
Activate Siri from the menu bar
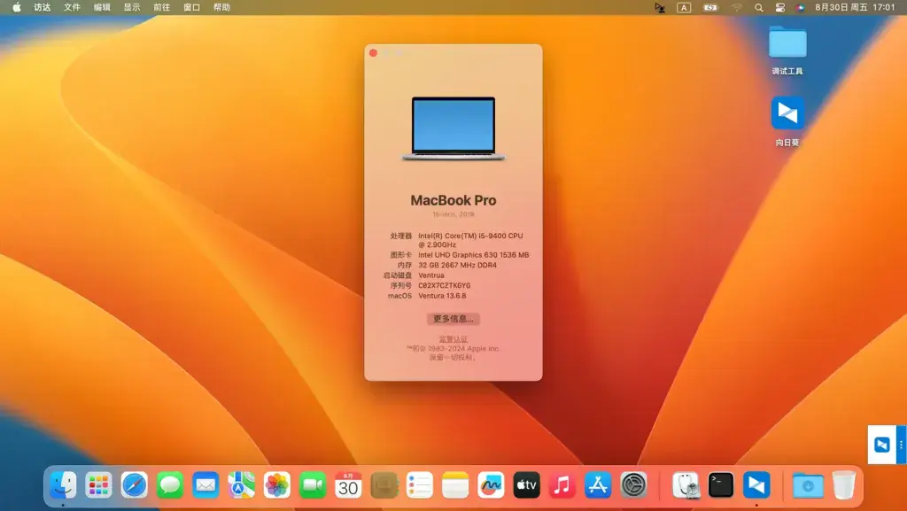point(801,7)
